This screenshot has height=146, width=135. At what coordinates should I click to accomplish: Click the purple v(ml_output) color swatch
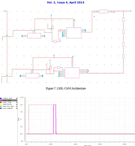[x=1, y=108]
